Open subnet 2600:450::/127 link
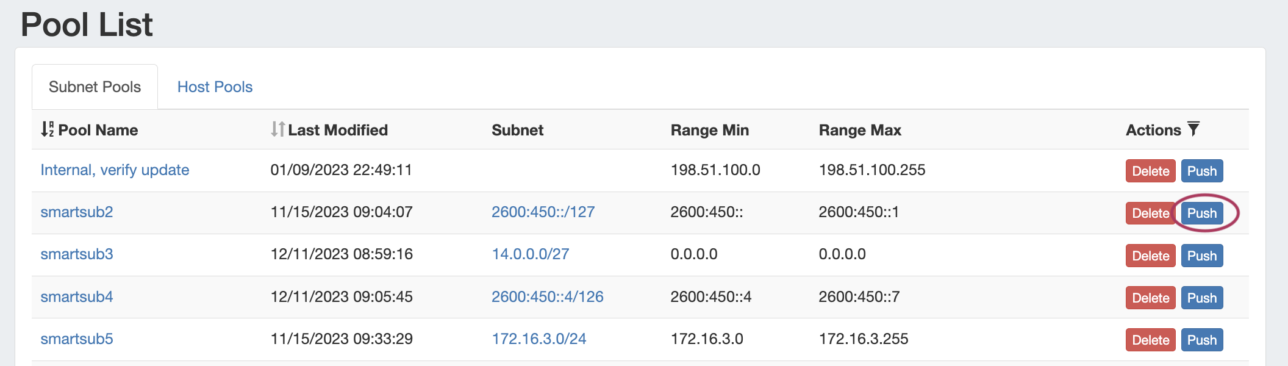 543,212
